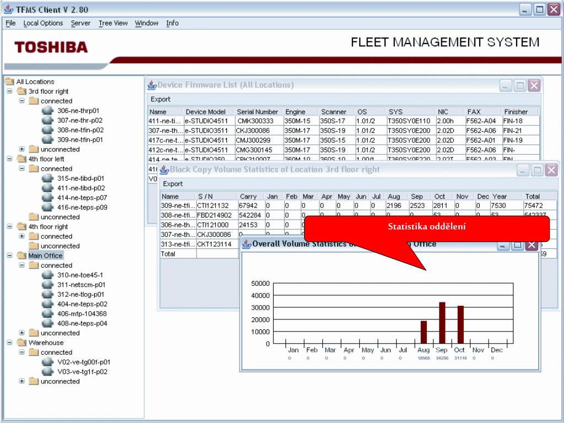Open the Local Options menu
Viewport: 564px width, 423px height.
click(43, 23)
